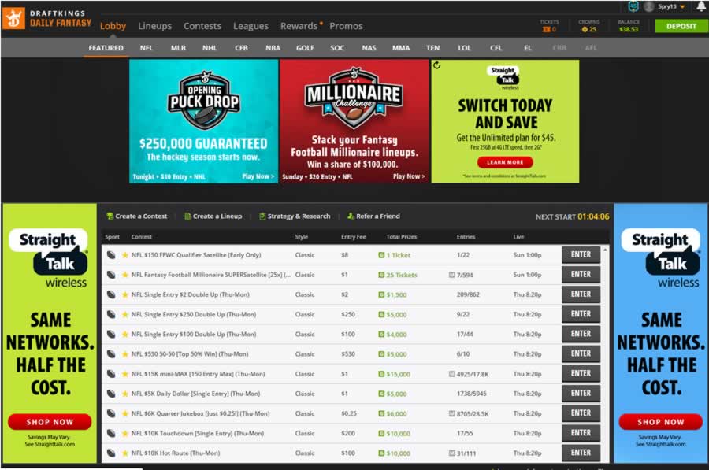The height and width of the screenshot is (470, 709).
Task: Click star on Single Entry $2 Double Up row
Action: [124, 294]
